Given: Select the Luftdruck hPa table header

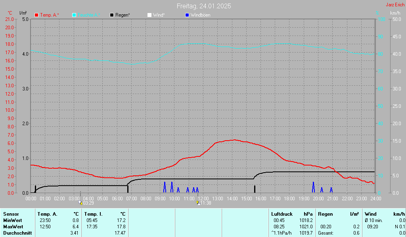Looking at the screenshot, I should 292,214.
